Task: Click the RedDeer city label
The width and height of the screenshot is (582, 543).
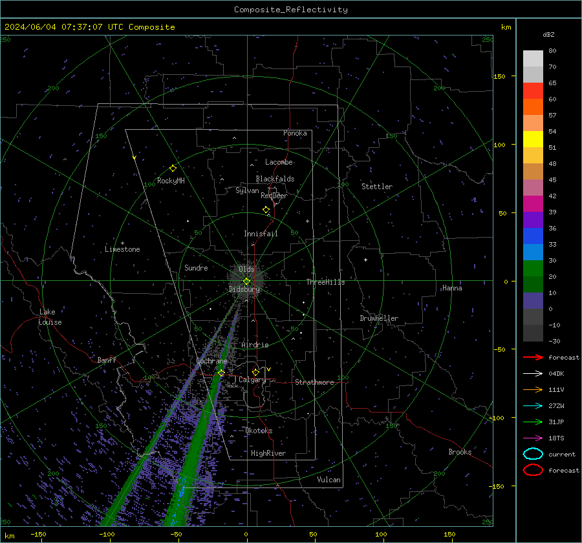Action: [274, 196]
